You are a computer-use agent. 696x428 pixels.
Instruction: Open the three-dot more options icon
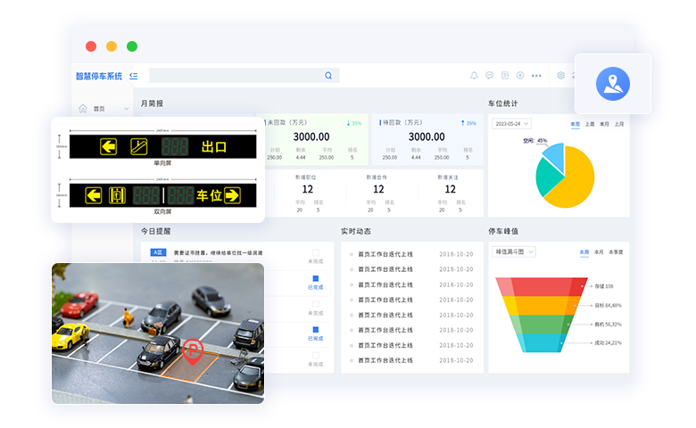coord(535,76)
